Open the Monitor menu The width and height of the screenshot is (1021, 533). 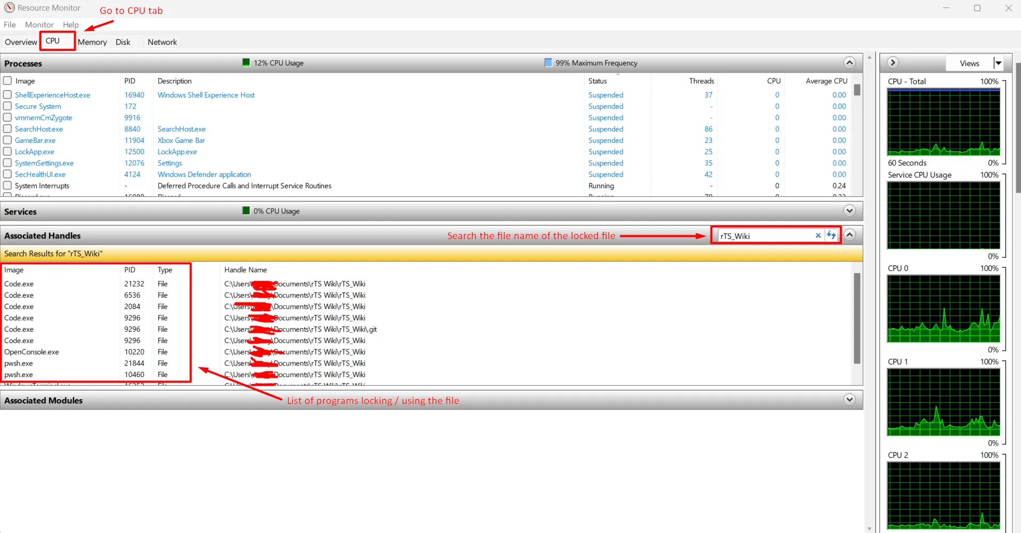coord(39,25)
